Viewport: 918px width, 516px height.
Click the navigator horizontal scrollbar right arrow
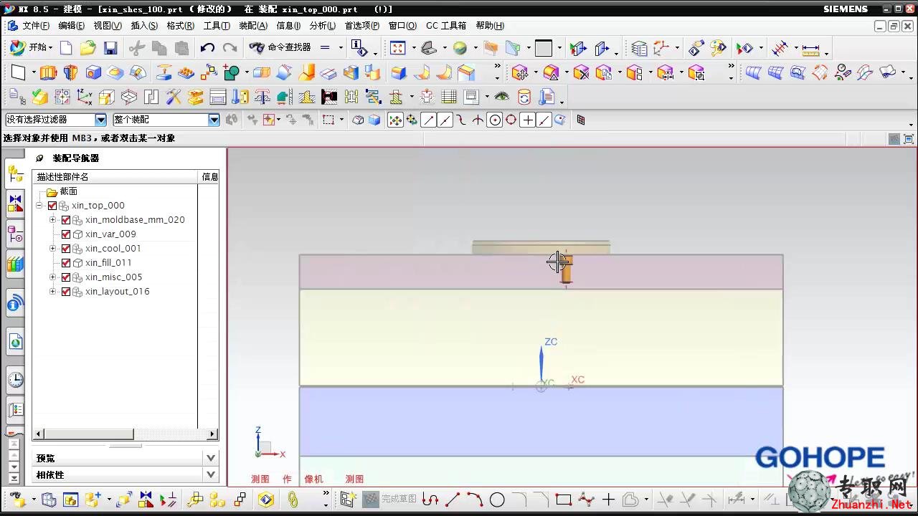pos(212,434)
